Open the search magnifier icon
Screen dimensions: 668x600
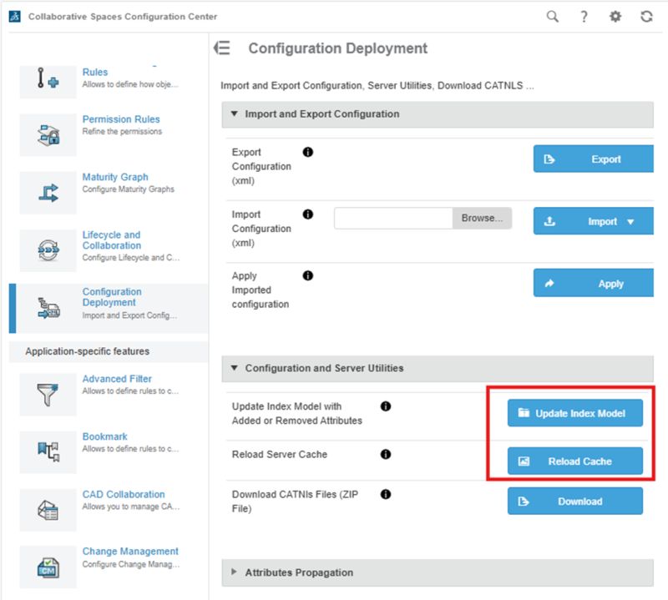click(x=552, y=16)
